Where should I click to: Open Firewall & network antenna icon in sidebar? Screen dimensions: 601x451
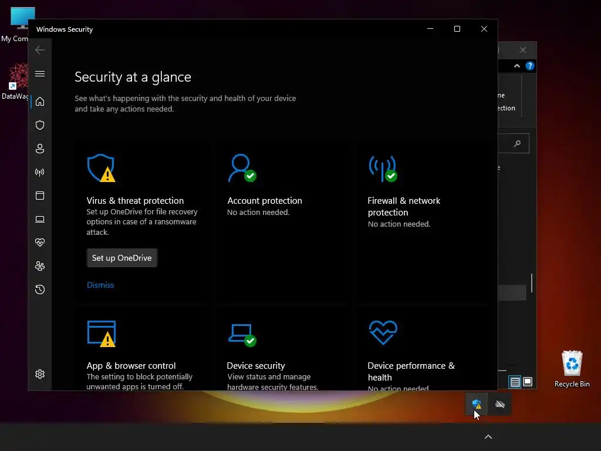40,172
